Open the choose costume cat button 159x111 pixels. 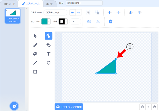(x=14, y=106)
